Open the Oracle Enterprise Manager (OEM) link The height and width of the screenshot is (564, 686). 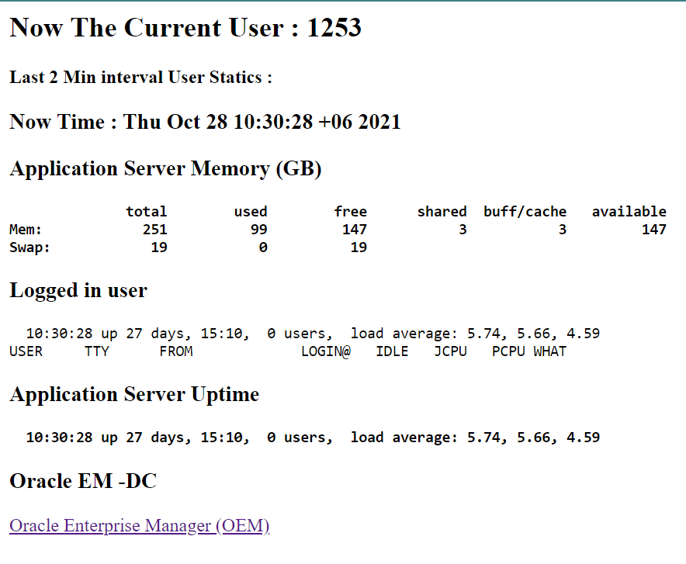click(x=139, y=525)
